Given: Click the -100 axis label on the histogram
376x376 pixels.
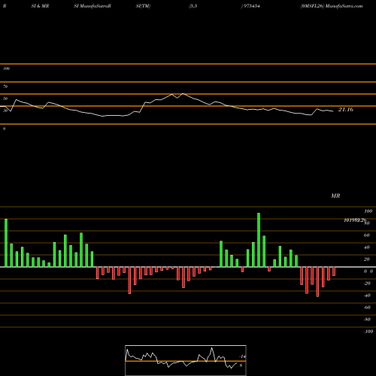Looking at the screenshot, I should click(368, 332).
